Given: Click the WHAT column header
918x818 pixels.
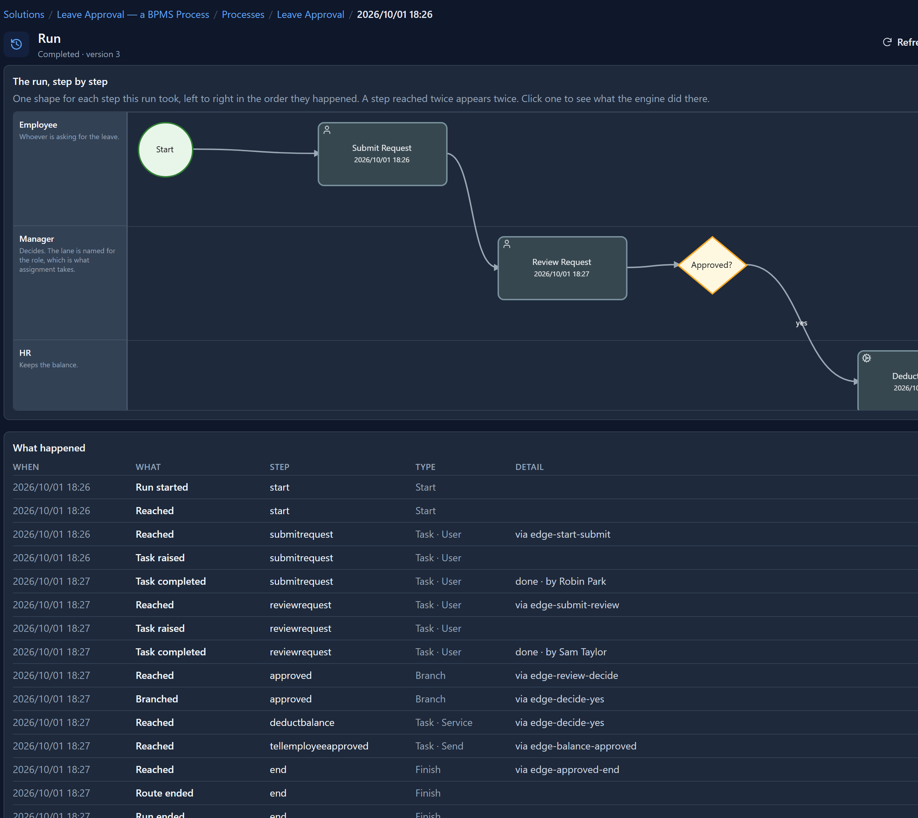Looking at the screenshot, I should (x=148, y=467).
